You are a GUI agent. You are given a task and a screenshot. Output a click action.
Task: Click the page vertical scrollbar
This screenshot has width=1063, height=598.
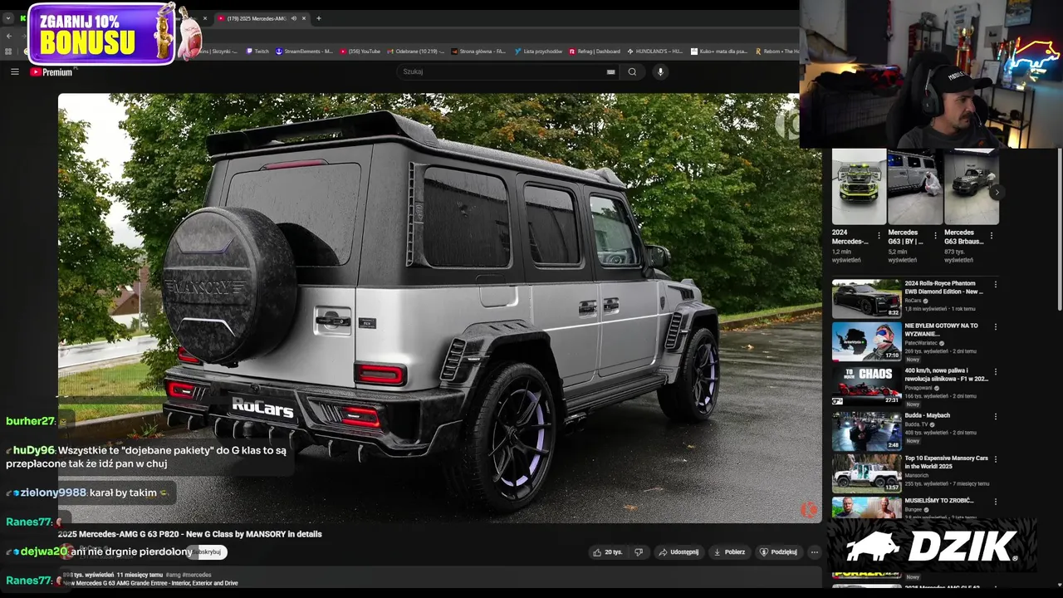1060,228
